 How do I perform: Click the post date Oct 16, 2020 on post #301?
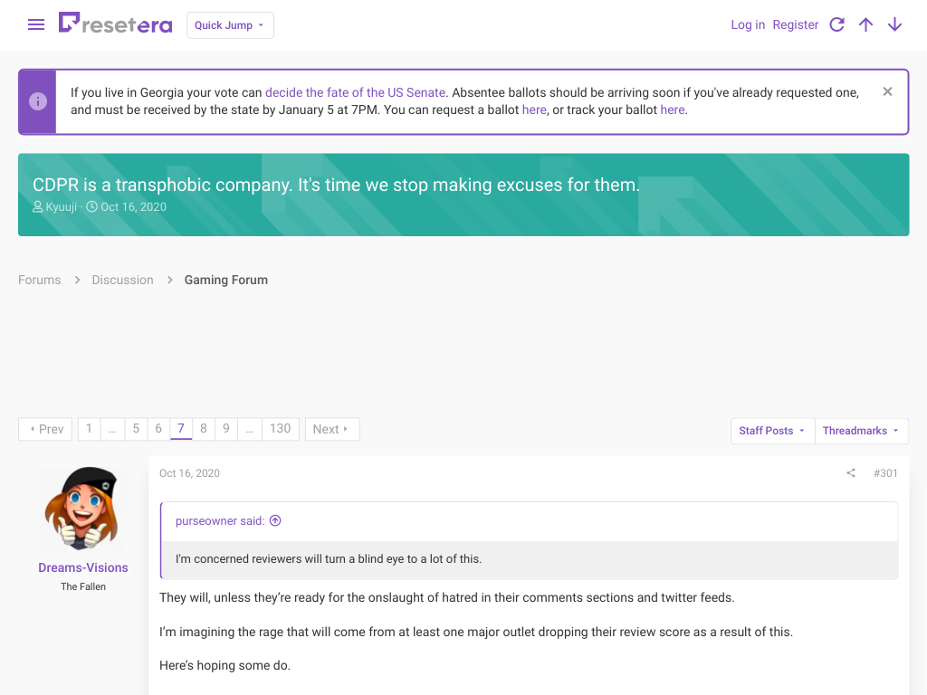click(189, 473)
